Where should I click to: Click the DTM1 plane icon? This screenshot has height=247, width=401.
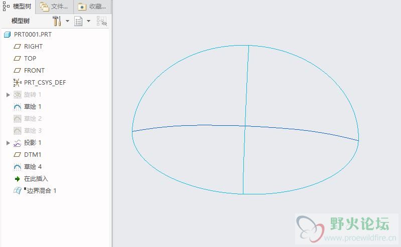pyautogui.click(x=17, y=155)
